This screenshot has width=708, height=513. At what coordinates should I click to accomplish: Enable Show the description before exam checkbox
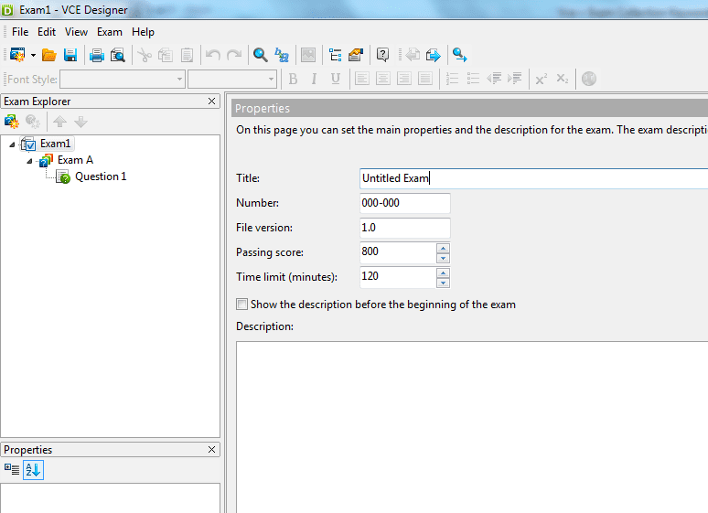pos(242,305)
